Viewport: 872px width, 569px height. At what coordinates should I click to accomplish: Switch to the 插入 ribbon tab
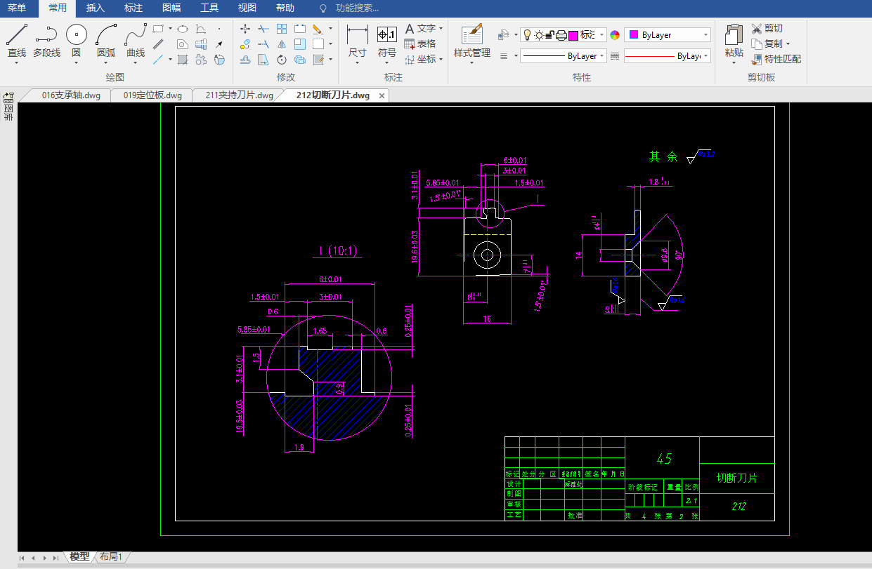click(x=95, y=8)
